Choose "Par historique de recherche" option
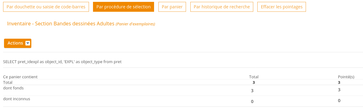363x112 pixels. tap(222, 7)
